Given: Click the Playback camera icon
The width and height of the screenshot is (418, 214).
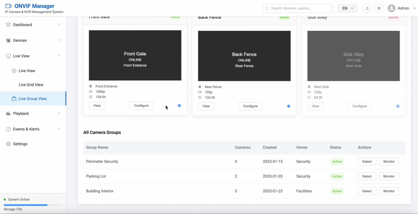Looking at the screenshot, I should coord(8,113).
